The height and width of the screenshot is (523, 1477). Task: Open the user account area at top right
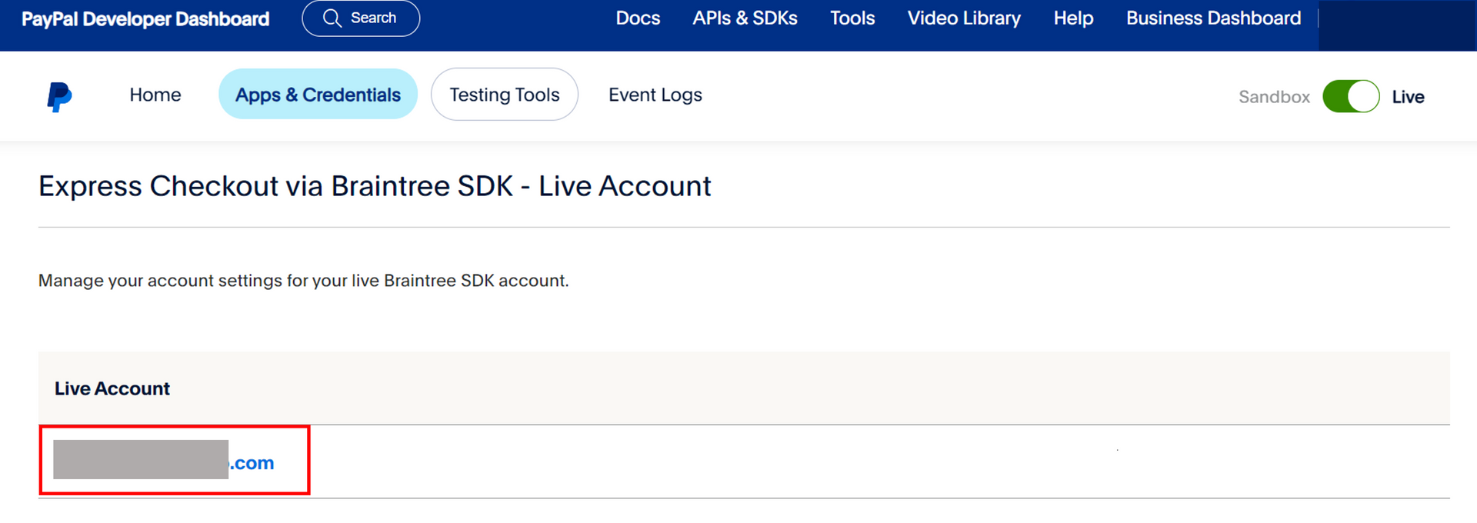(x=1396, y=25)
